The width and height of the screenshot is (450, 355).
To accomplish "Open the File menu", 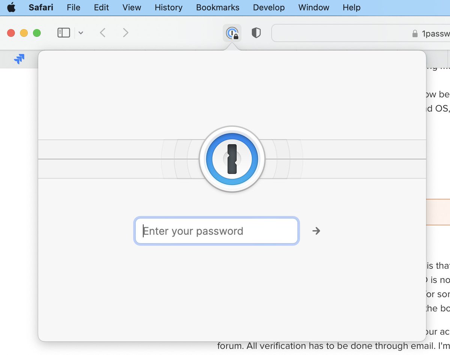I will 73,7.
